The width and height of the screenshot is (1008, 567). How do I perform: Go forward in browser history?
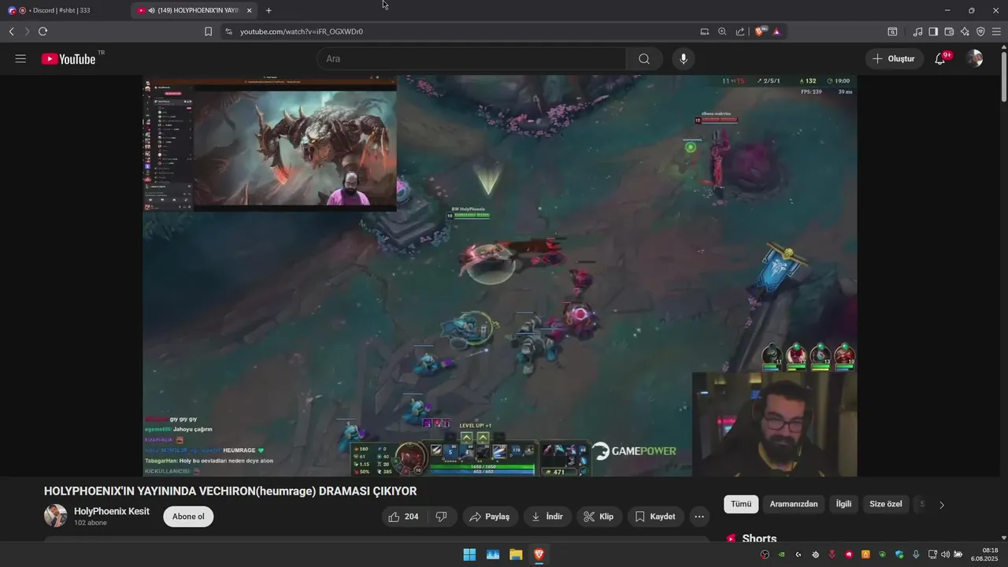[x=27, y=31]
